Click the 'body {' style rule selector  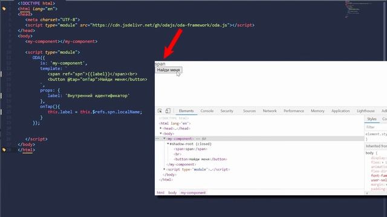point(371,153)
